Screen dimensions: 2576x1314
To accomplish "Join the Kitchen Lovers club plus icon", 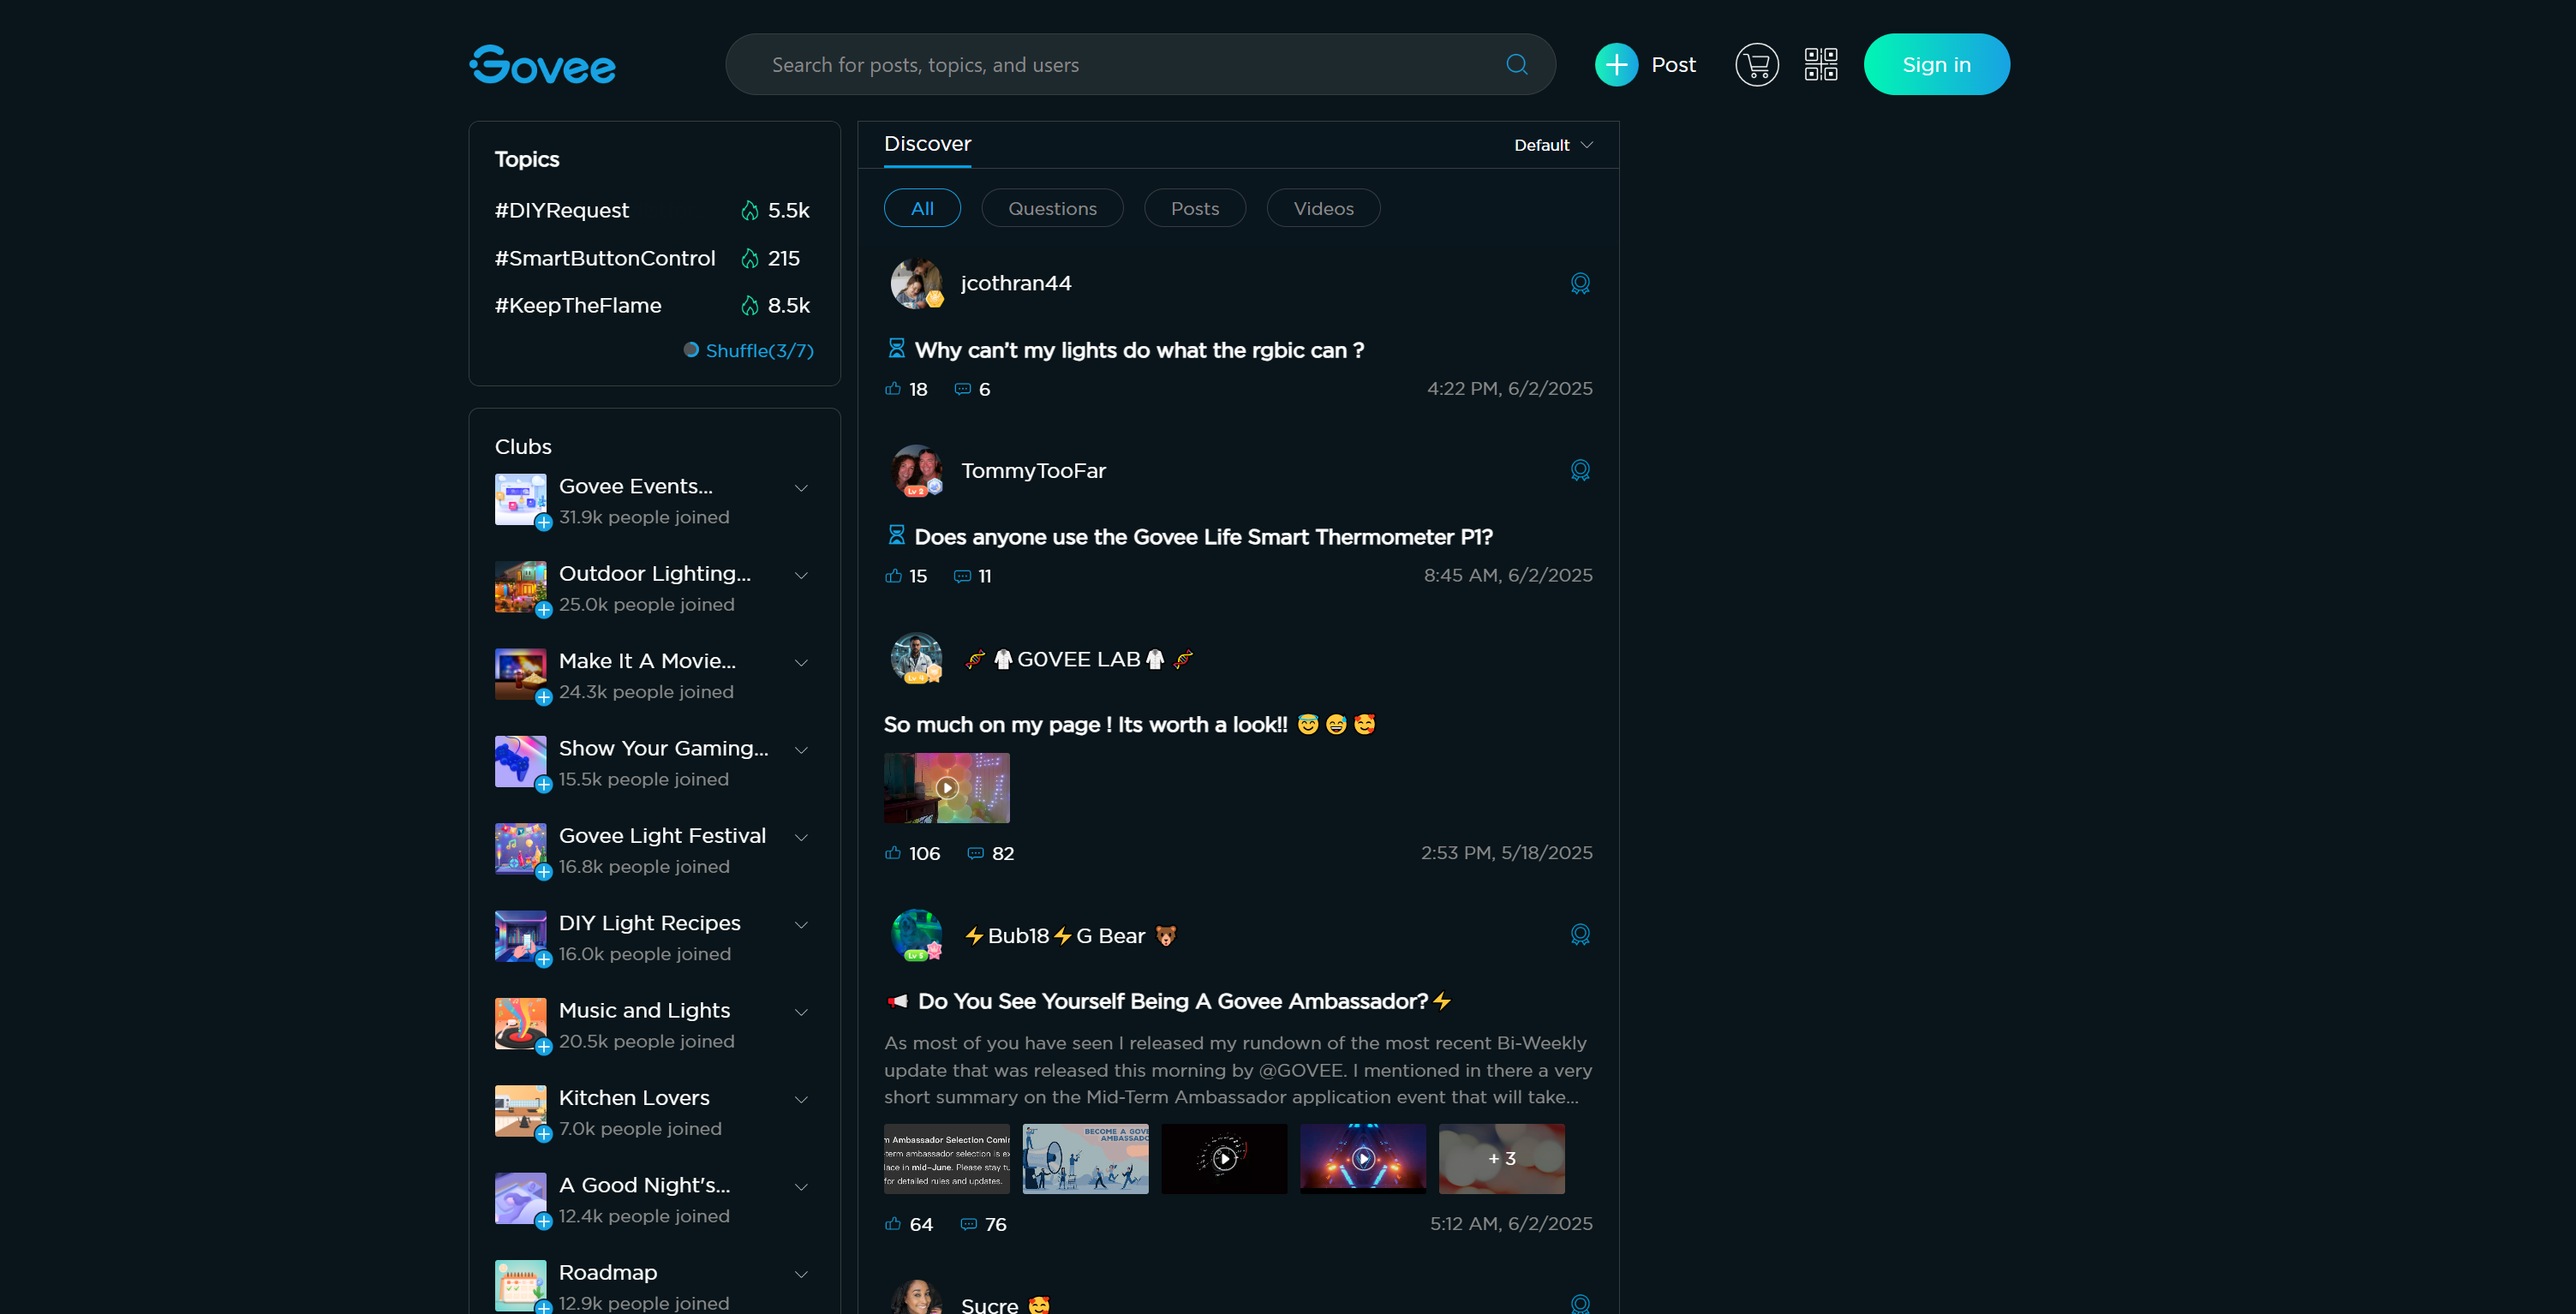I will [543, 1134].
